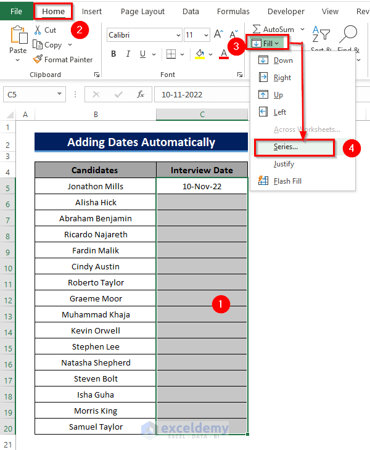Expand the AutoSum options arrow

[x=303, y=29]
